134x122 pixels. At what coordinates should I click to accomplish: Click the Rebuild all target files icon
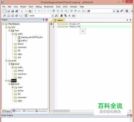click(x=13, y=16)
